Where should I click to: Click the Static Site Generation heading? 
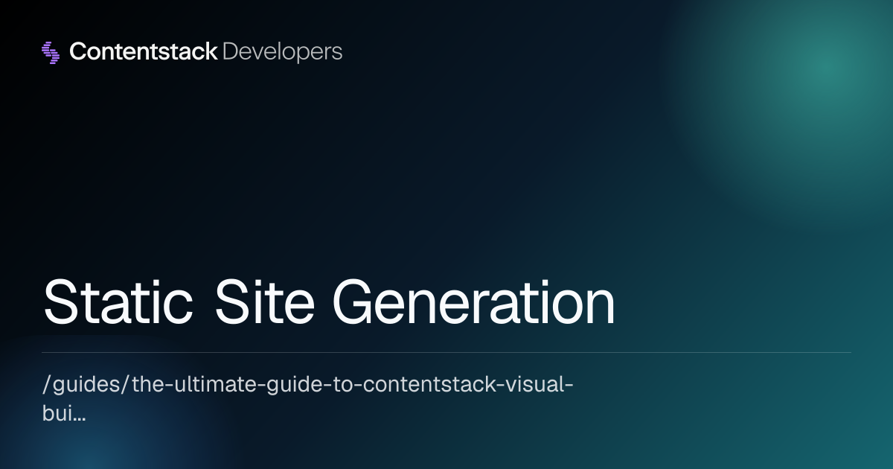coord(329,301)
